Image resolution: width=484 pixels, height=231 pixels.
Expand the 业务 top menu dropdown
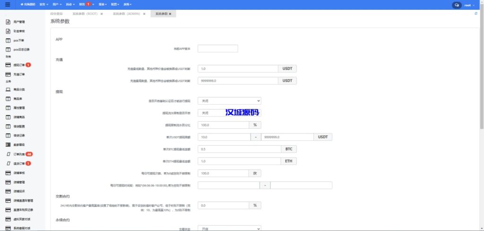(x=44, y=5)
